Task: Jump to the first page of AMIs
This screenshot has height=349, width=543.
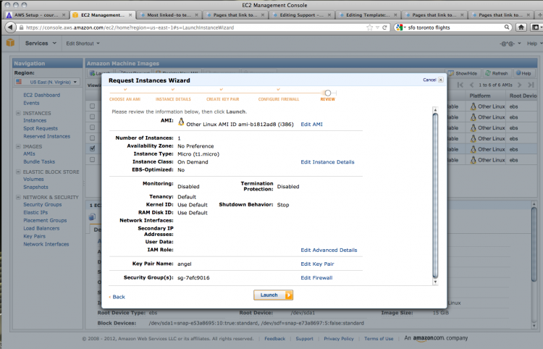Action: (x=460, y=85)
